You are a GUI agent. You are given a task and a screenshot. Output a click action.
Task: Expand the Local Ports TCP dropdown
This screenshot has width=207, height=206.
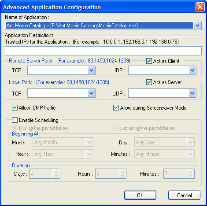click(92, 93)
